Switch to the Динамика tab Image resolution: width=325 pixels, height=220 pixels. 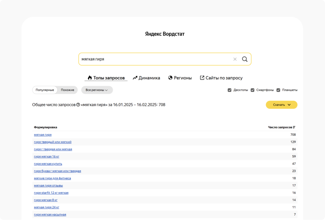coord(147,78)
